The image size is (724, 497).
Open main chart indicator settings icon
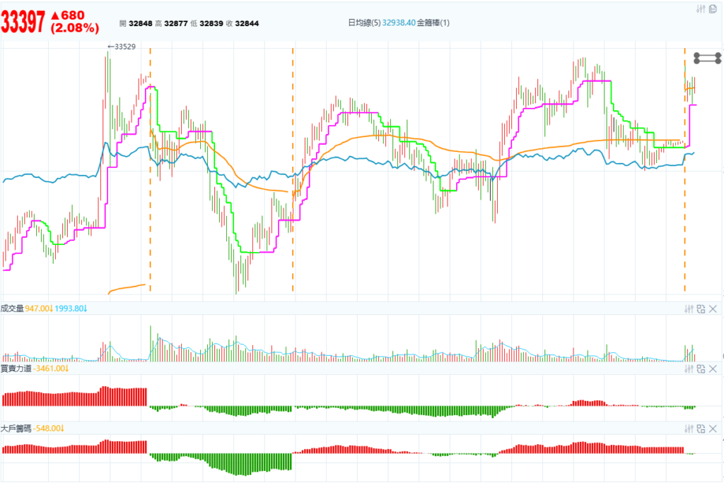click(701, 9)
